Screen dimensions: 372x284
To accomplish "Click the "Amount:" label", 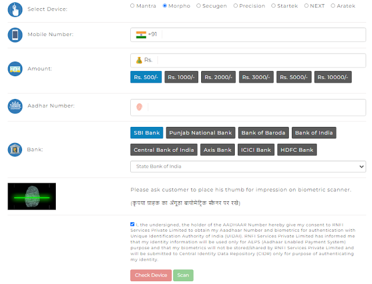I will [x=40, y=69].
